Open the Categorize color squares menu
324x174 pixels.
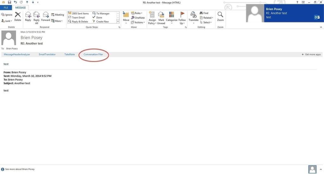[171, 18]
